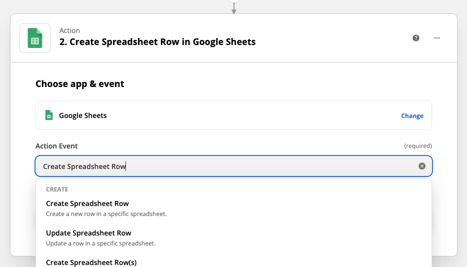The height and width of the screenshot is (267, 467).
Task: Click the step title Create Spreadsheet Row in Google Sheets
Action: pyautogui.click(x=157, y=42)
